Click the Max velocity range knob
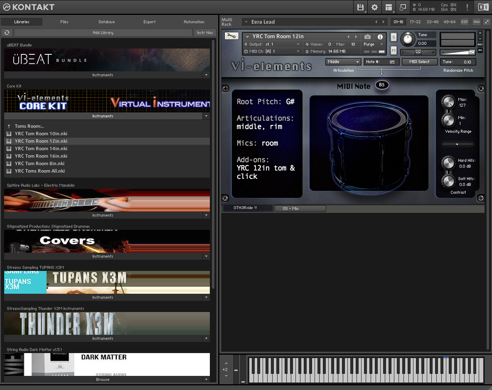The image size is (492, 390). point(448,102)
